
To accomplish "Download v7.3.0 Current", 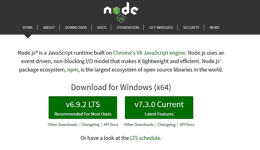I will click(159, 107).
